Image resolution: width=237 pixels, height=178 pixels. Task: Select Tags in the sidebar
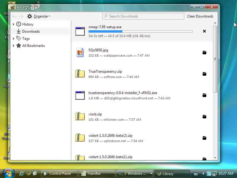pyautogui.click(x=26, y=39)
